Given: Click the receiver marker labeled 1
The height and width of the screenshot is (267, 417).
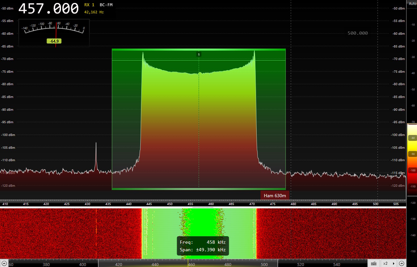Looking at the screenshot, I should 199,54.
